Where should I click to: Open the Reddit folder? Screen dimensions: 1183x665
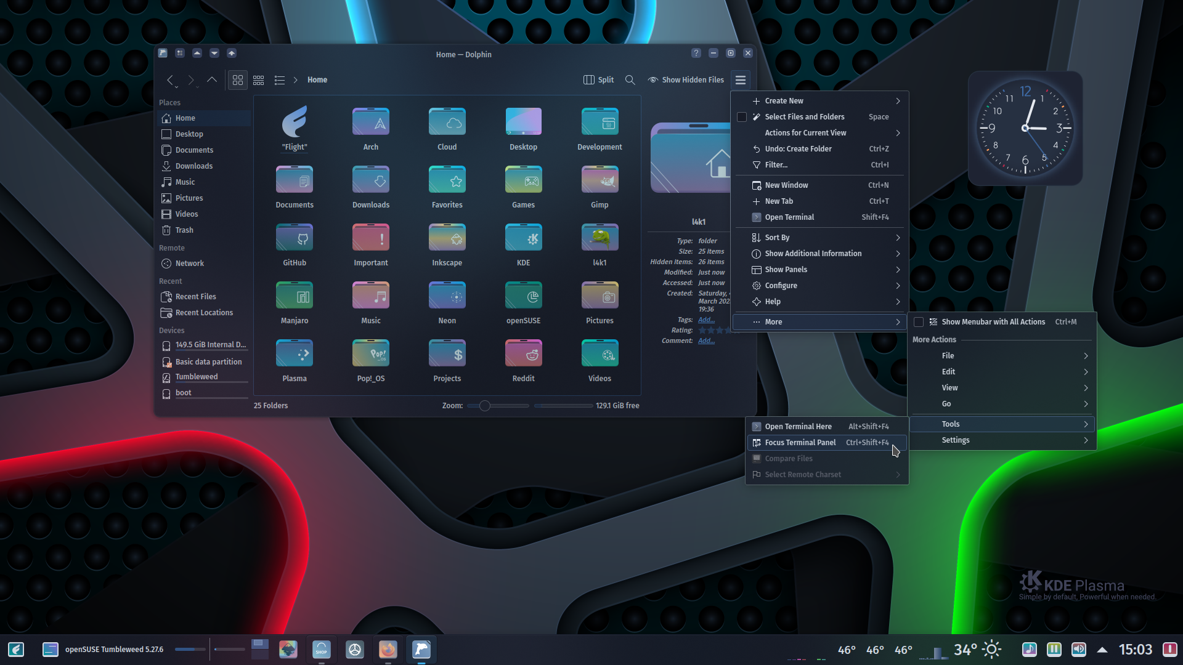[x=524, y=361]
